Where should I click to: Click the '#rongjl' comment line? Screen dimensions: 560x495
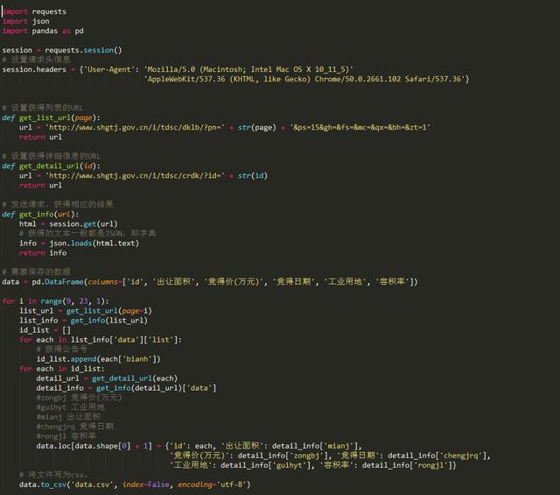[x=66, y=436]
